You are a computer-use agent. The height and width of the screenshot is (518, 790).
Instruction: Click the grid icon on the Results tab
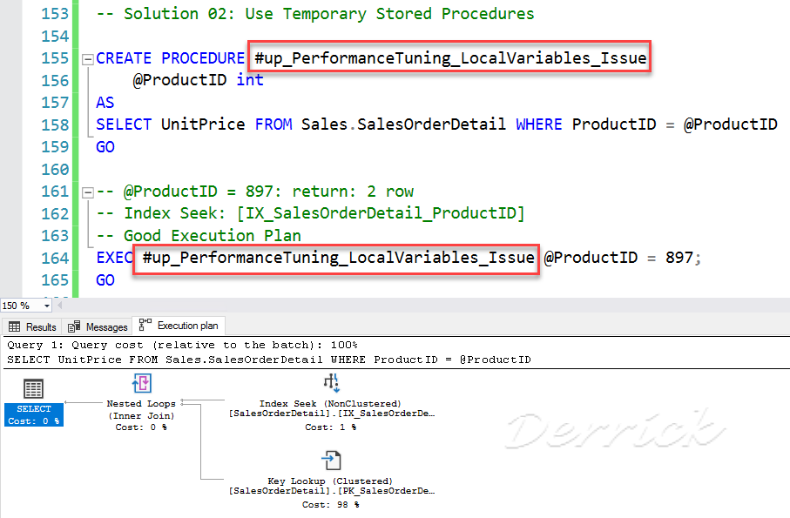pyautogui.click(x=13, y=326)
